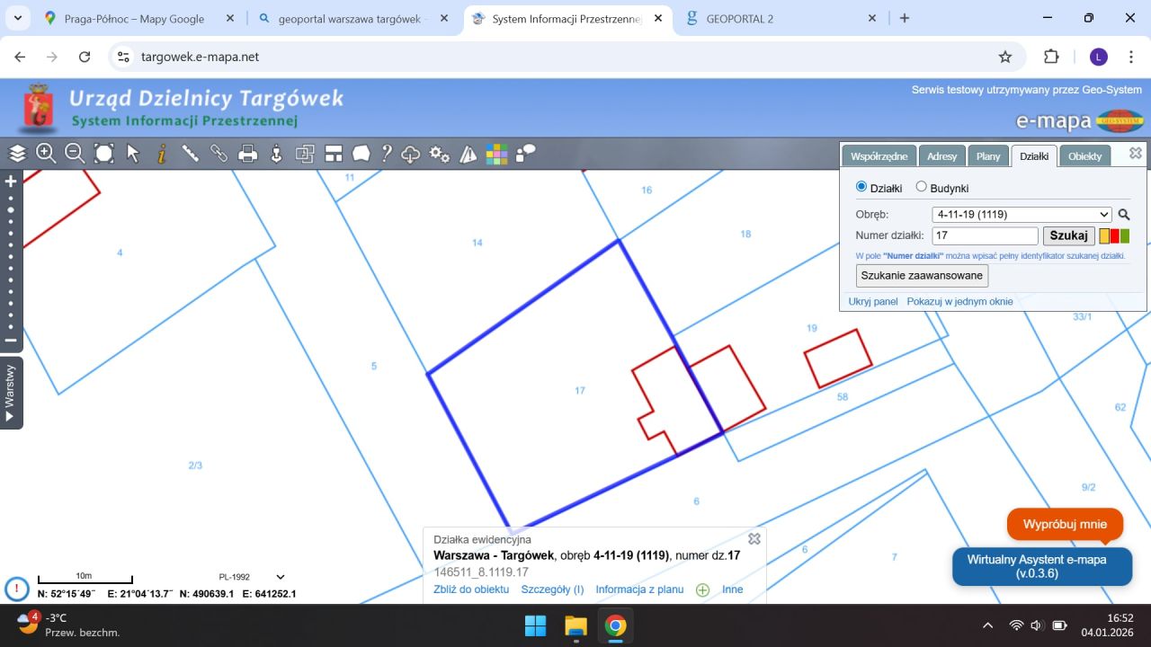The image size is (1151, 647).
Task: Open the Obręb dropdown list
Action: tap(1022, 215)
